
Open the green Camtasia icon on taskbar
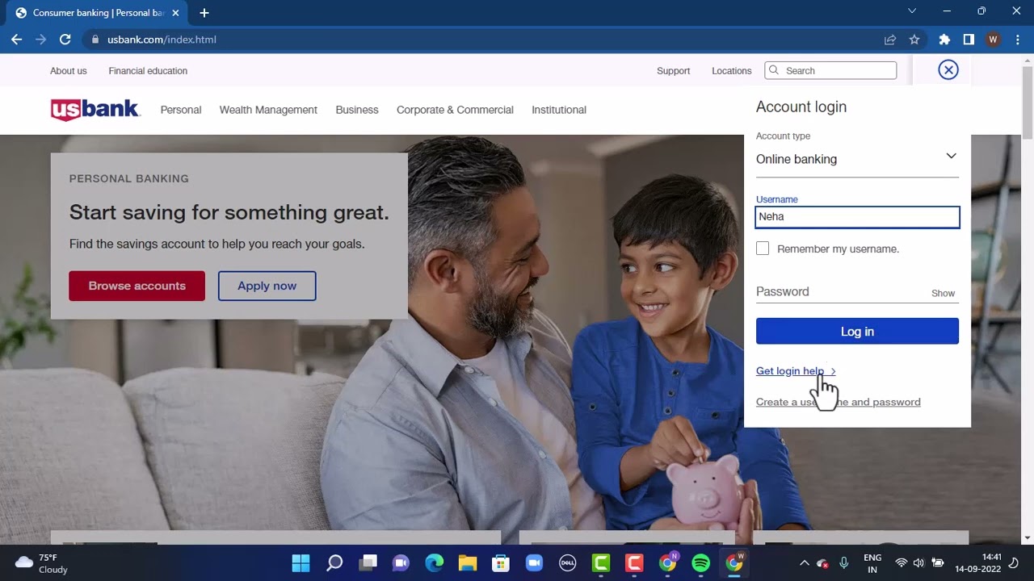click(x=601, y=562)
